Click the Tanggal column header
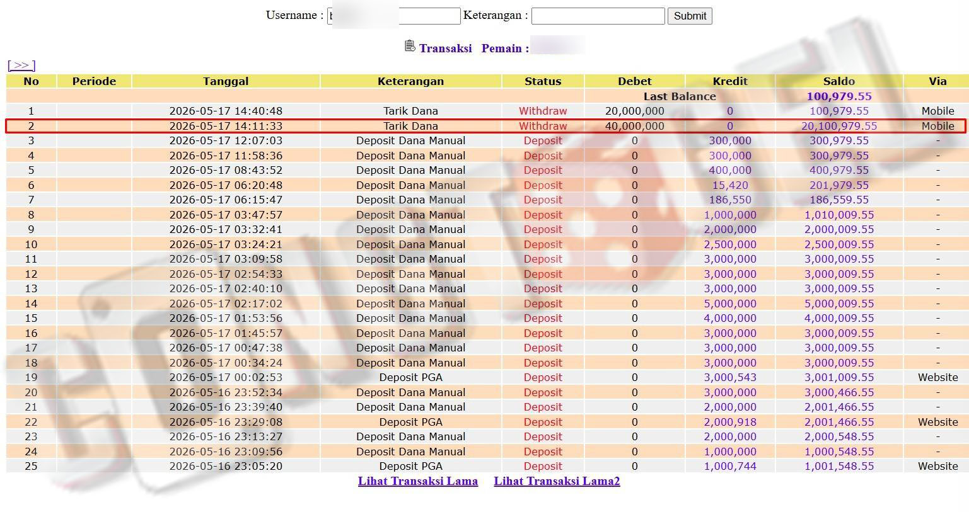 [226, 81]
